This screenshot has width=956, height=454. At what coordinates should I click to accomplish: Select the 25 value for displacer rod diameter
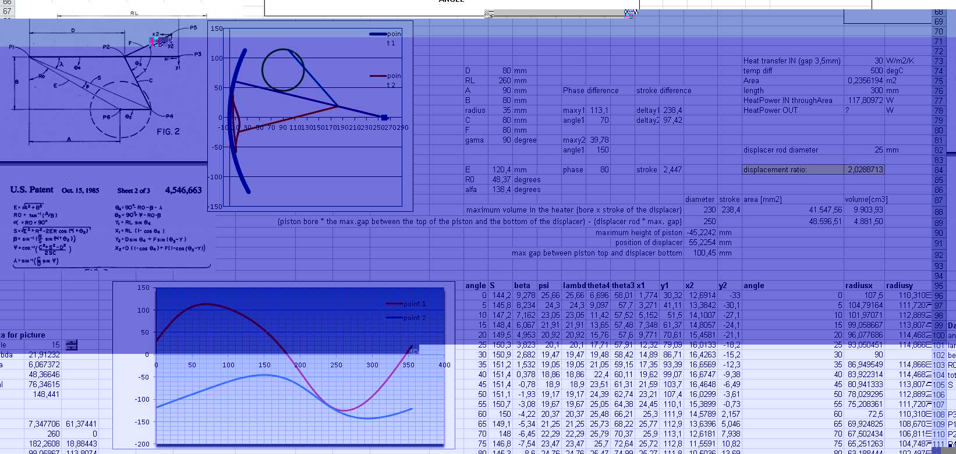coord(865,150)
